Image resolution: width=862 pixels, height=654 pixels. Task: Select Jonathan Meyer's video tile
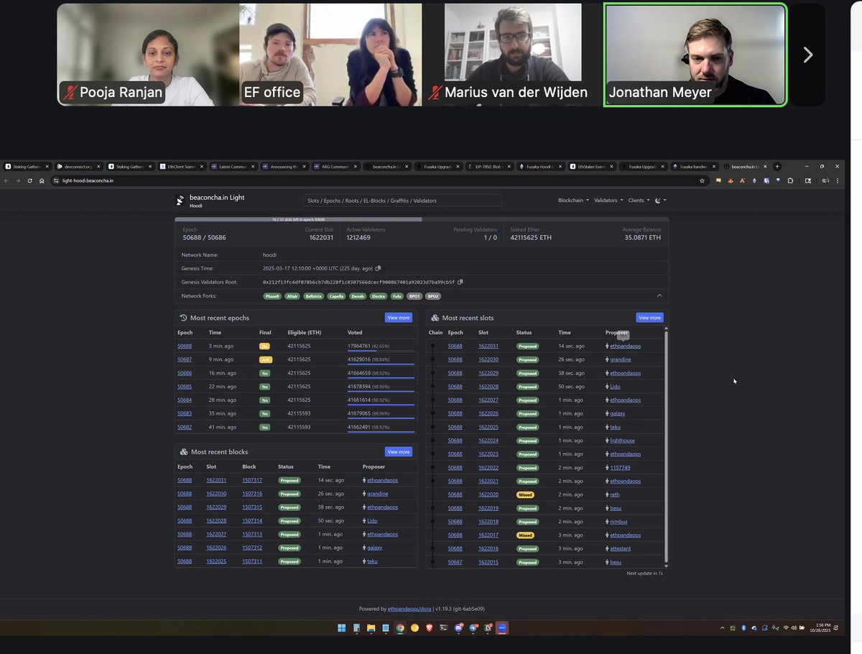tap(695, 55)
